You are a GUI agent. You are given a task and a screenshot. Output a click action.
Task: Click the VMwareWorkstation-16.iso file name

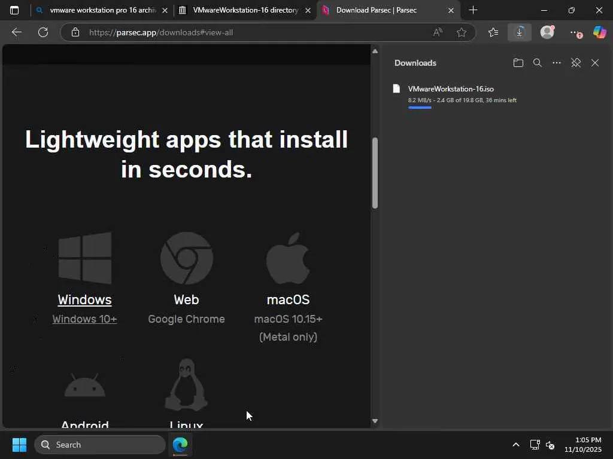click(x=451, y=89)
